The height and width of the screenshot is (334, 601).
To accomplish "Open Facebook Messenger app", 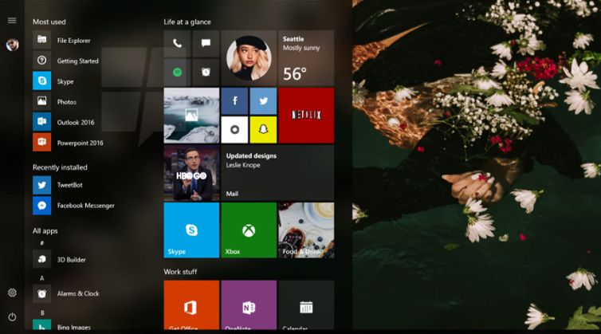I will pyautogui.click(x=73, y=206).
